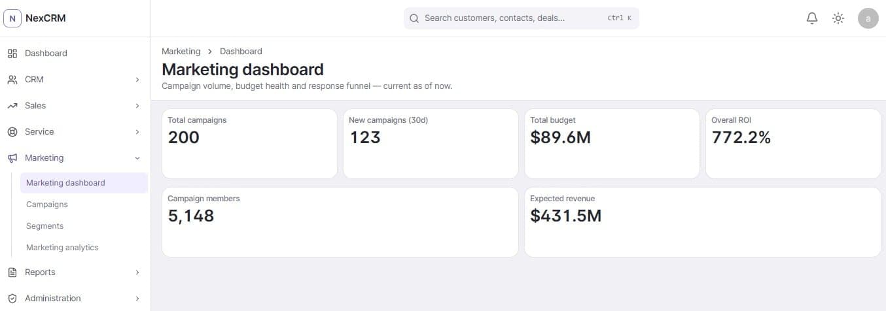Click the Marketing dashboard page heading
This screenshot has height=311, width=886.
coord(243,69)
